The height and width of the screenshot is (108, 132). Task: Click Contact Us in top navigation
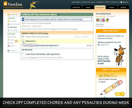click(115, 2)
